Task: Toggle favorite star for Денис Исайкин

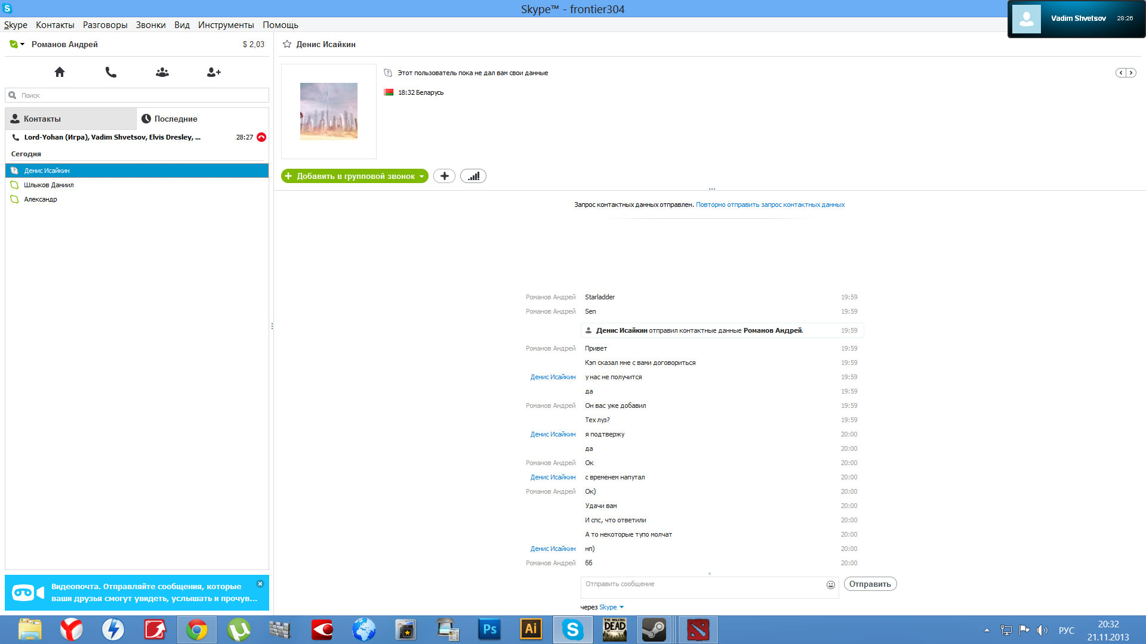Action: click(287, 44)
